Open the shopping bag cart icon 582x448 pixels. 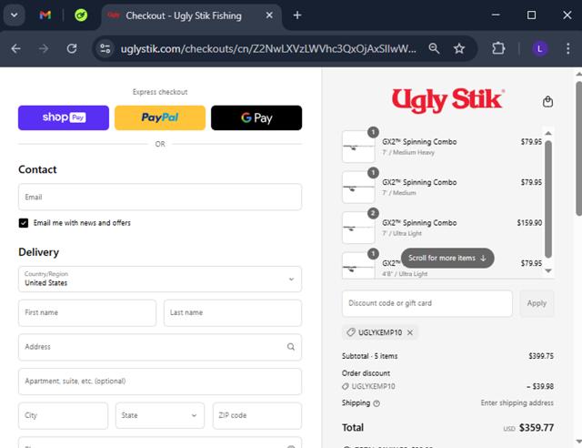tap(547, 101)
